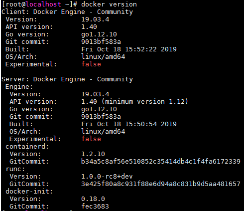Click server Built time 15:50:54
The height and width of the screenshot is (211, 244).
[141, 124]
